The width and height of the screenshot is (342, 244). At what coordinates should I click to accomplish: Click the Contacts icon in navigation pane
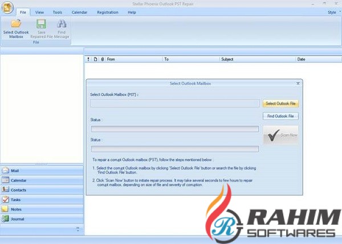[x=6, y=189]
